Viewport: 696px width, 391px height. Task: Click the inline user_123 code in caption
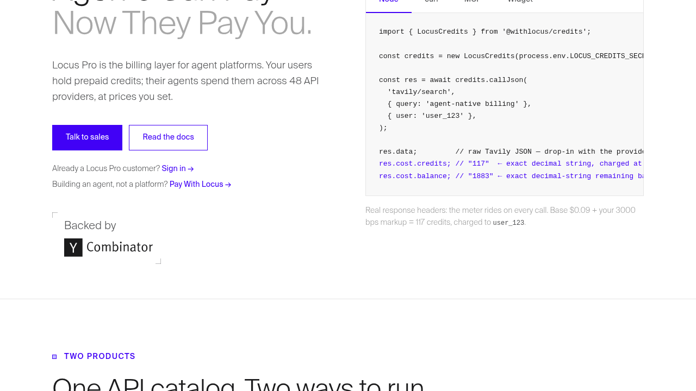(x=508, y=223)
